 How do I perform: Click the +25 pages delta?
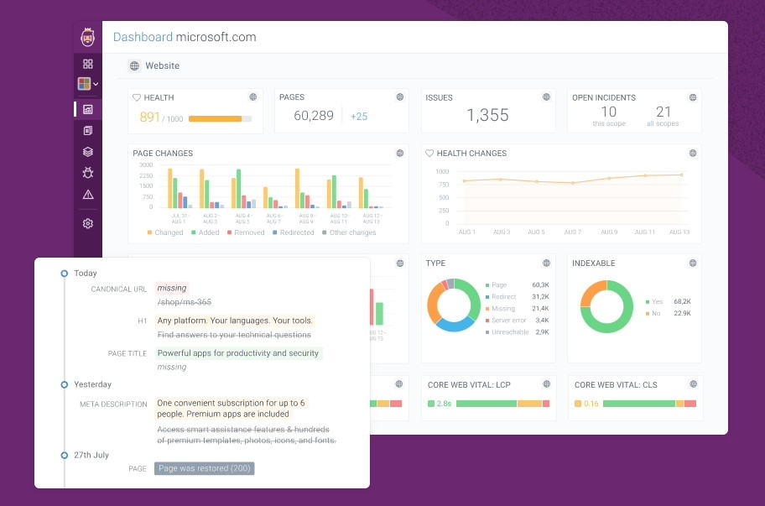(359, 116)
